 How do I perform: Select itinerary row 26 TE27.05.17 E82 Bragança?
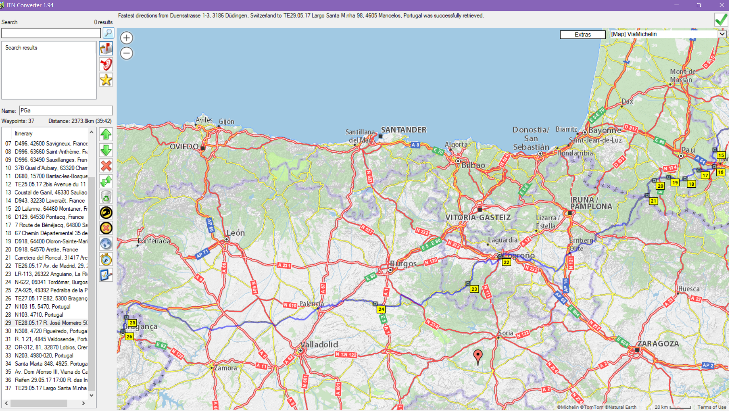46,298
